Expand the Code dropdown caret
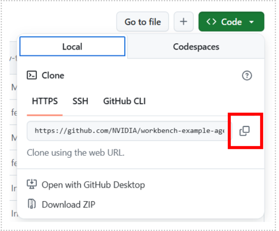279x231 pixels. pyautogui.click(x=252, y=22)
